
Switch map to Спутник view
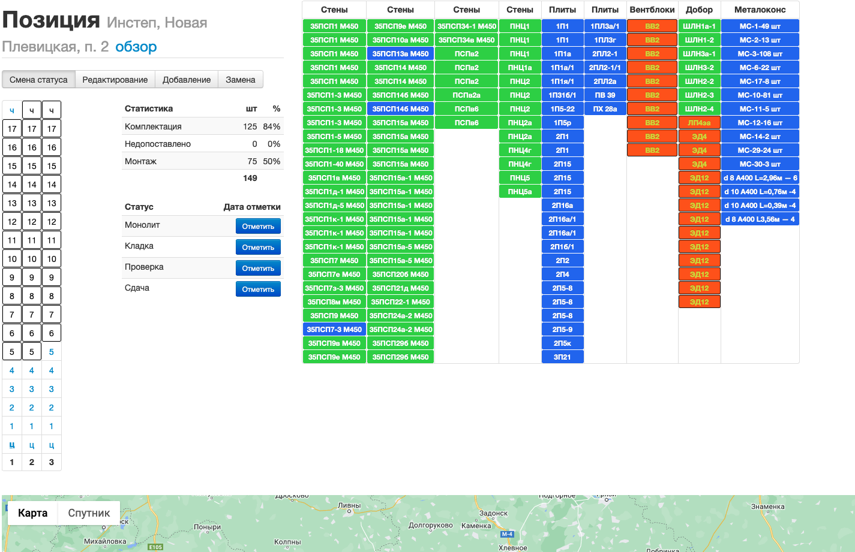(89, 513)
